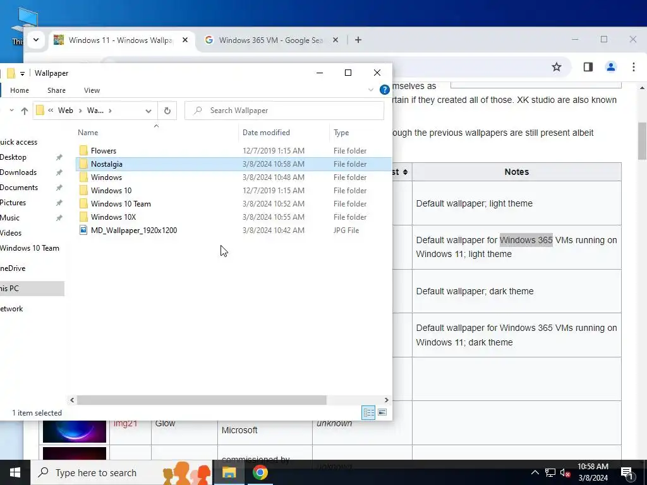Open the Quick Access Toolbar customize dropdown
The image size is (647, 485).
[x=22, y=73]
